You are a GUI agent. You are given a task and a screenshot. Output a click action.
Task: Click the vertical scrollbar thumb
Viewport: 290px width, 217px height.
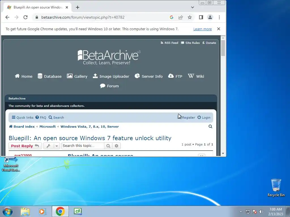(223, 48)
